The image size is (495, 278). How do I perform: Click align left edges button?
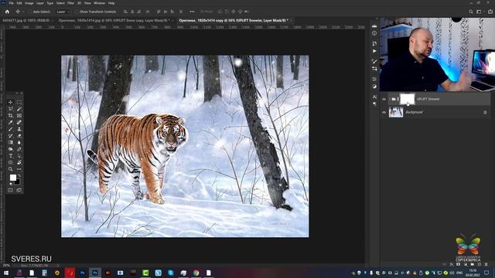[125, 12]
